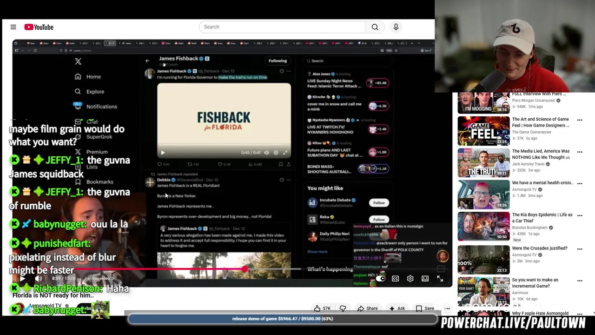
Task: Click the magnifying glass search button
Action: click(375, 27)
